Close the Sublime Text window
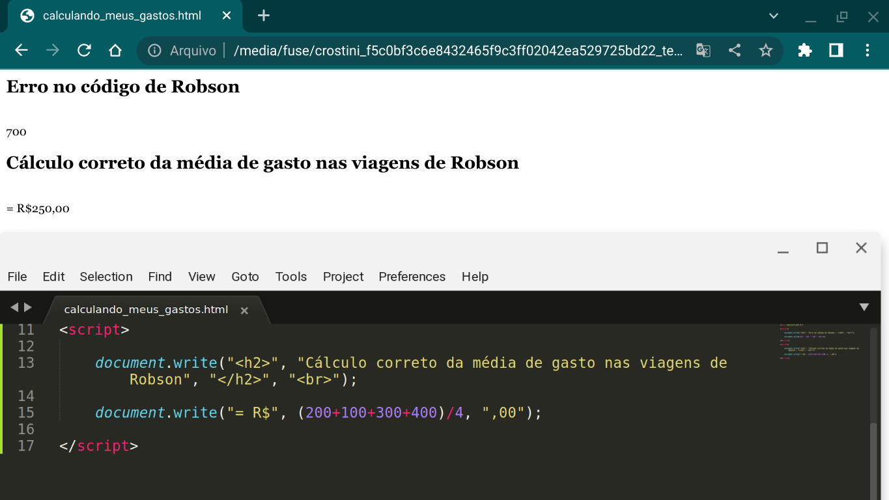Image resolution: width=889 pixels, height=500 pixels. click(861, 248)
